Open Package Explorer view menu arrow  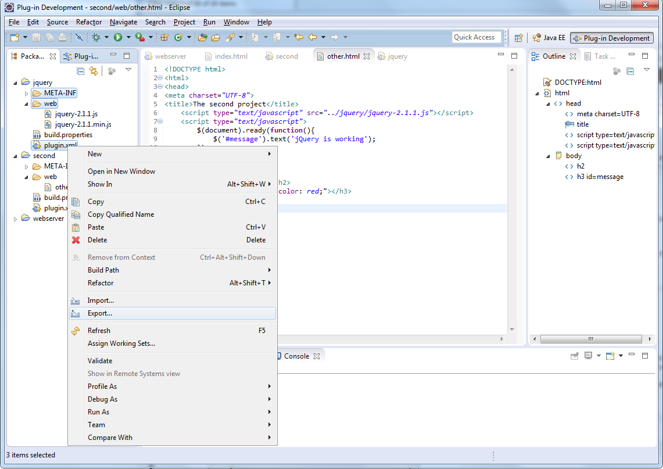(128, 70)
